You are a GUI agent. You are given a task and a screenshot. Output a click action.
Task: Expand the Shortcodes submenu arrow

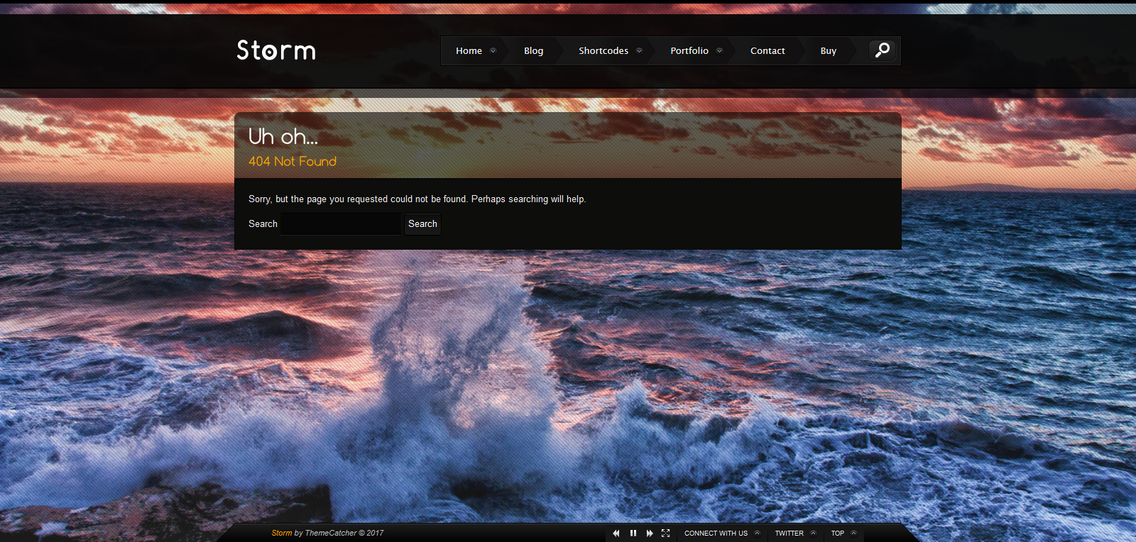coord(639,50)
